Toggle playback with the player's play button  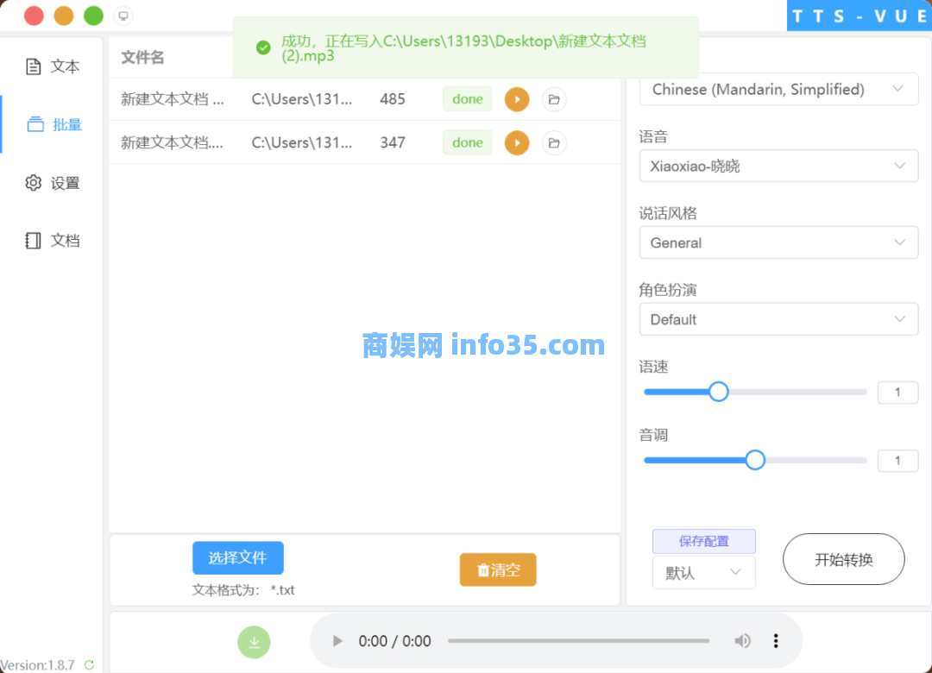[337, 641]
